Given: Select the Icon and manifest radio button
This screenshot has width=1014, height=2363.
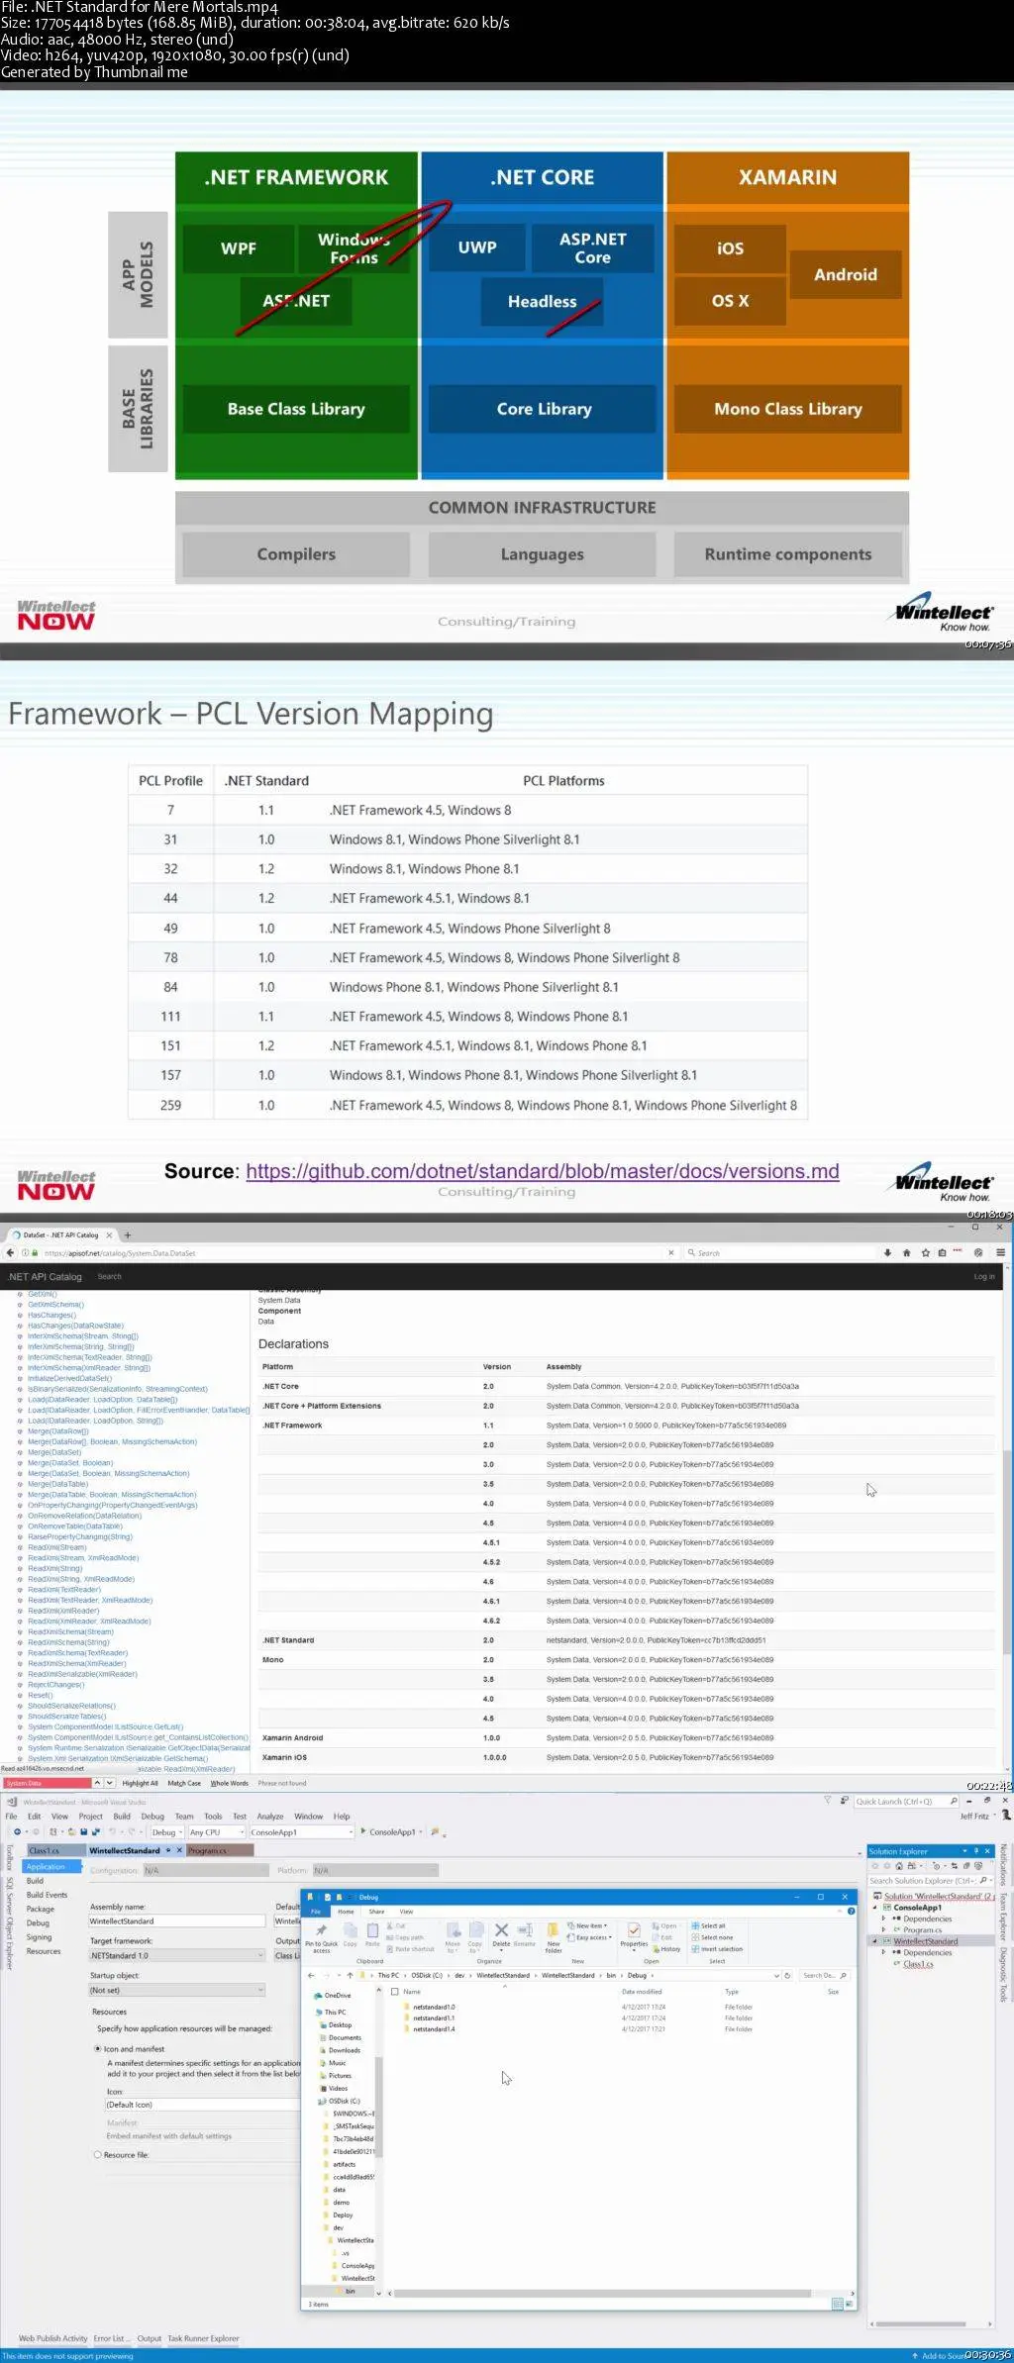Looking at the screenshot, I should coord(98,2048).
